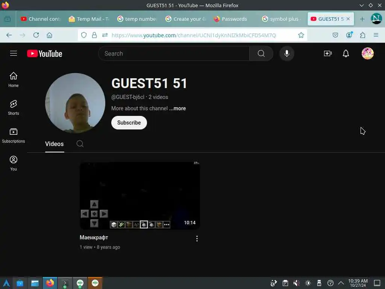Open You section in sidebar
385x289 pixels.
[14, 163]
